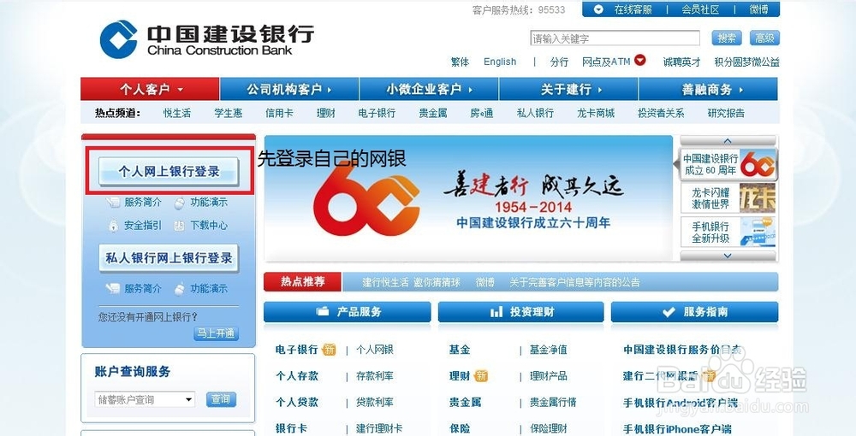Switch to the 热点推荐 tab
Screen dimensions: 856x436
point(302,282)
